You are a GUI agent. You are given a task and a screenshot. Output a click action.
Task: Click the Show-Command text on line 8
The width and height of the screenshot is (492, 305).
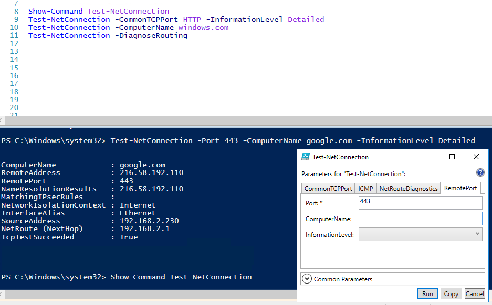click(x=56, y=12)
